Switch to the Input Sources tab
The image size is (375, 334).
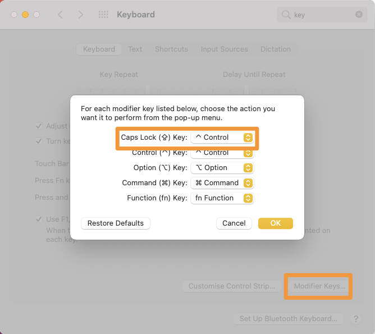click(x=225, y=49)
